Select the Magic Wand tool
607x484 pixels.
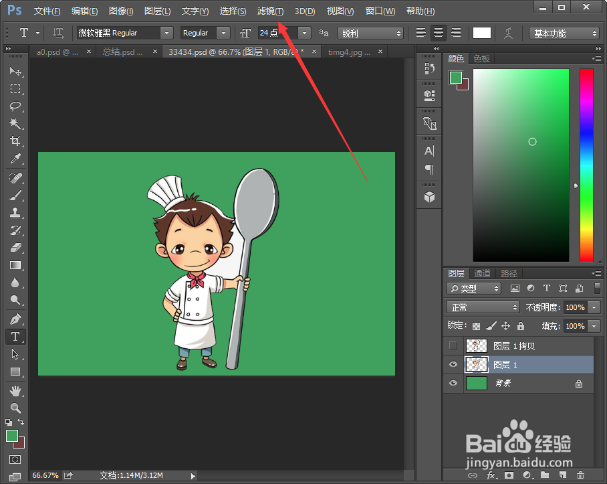coord(15,124)
